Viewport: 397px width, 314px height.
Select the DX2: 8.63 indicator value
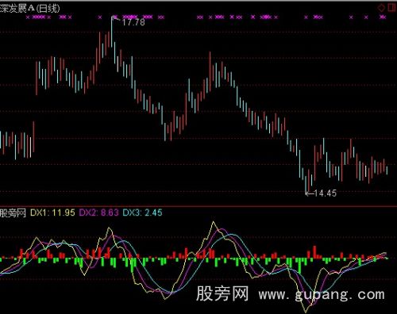pos(99,213)
